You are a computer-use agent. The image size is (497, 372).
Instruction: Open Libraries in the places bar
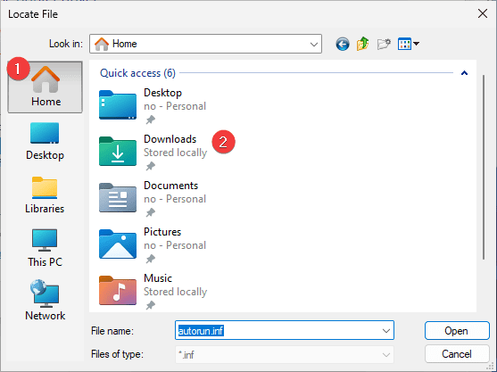45,194
